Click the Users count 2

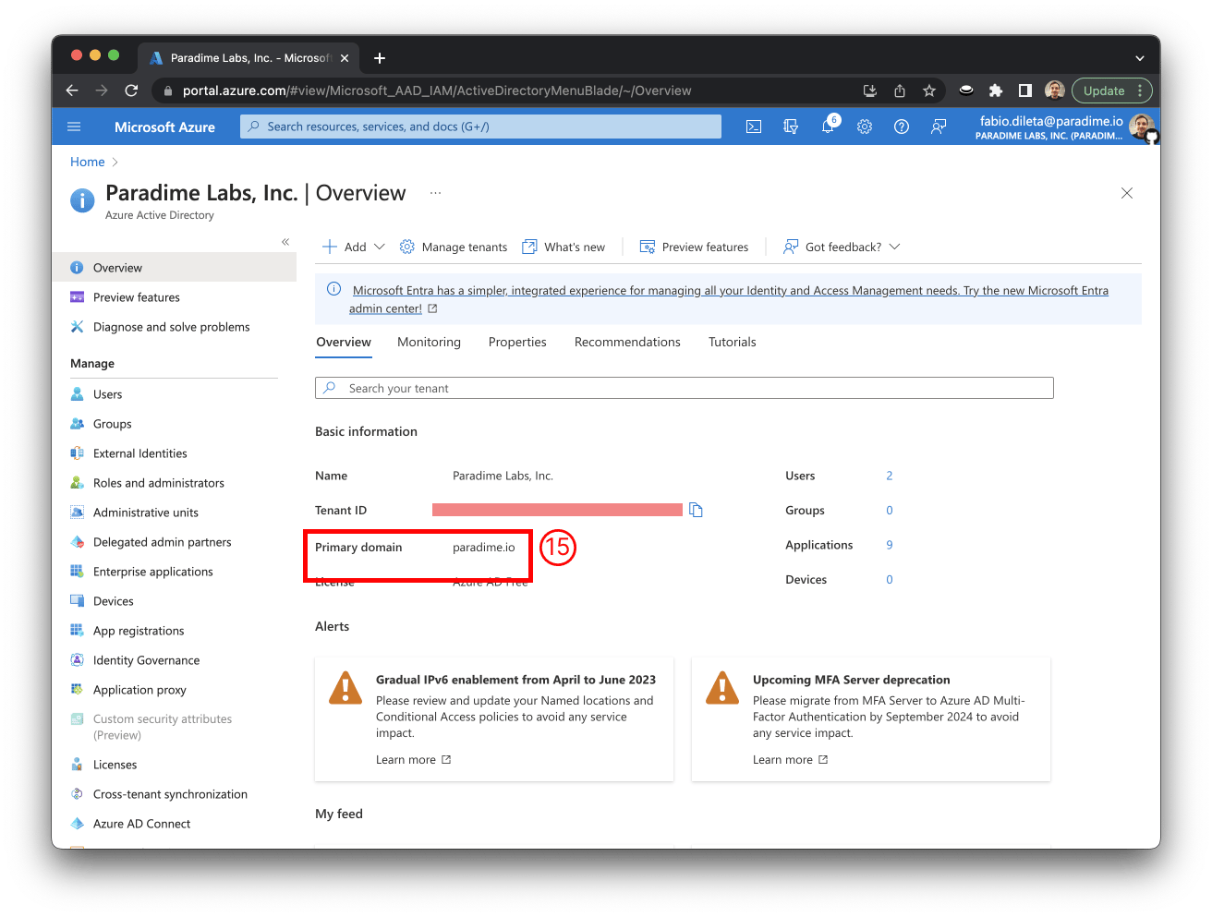(x=890, y=476)
